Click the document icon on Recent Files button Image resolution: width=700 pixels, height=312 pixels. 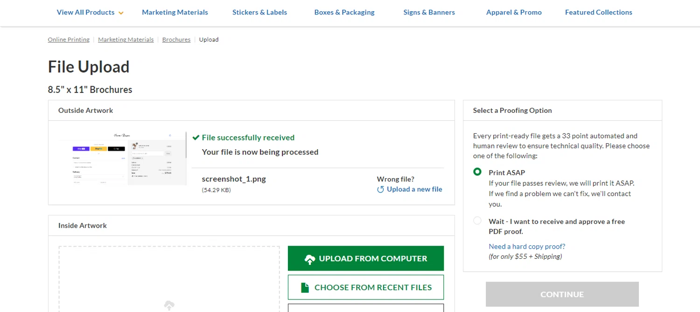pos(305,287)
